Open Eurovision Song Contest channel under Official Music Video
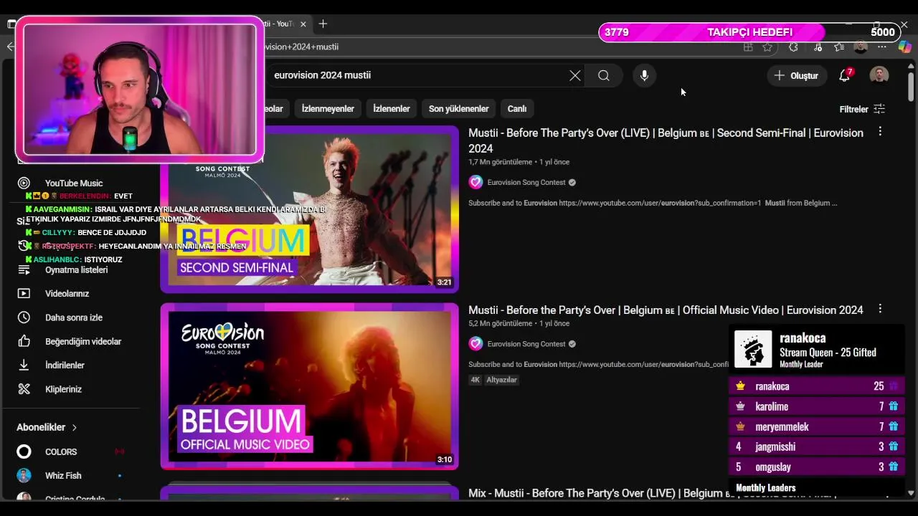Screen dimensions: 918x516 [x=526, y=344]
